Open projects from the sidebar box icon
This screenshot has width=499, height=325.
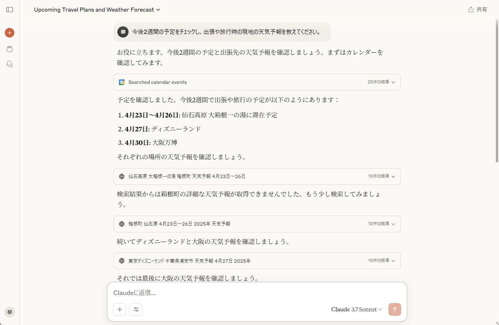(9, 49)
